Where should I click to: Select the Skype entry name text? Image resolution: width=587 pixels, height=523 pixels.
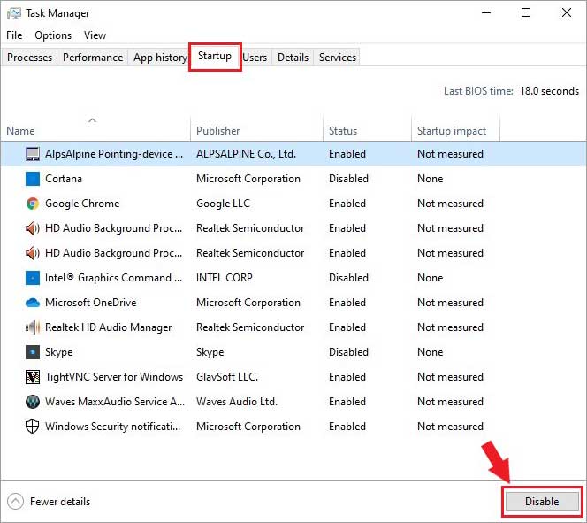(x=58, y=352)
